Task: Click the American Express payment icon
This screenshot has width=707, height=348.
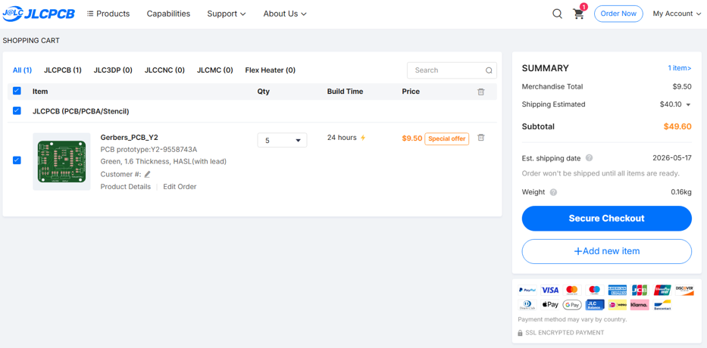Action: tap(617, 290)
